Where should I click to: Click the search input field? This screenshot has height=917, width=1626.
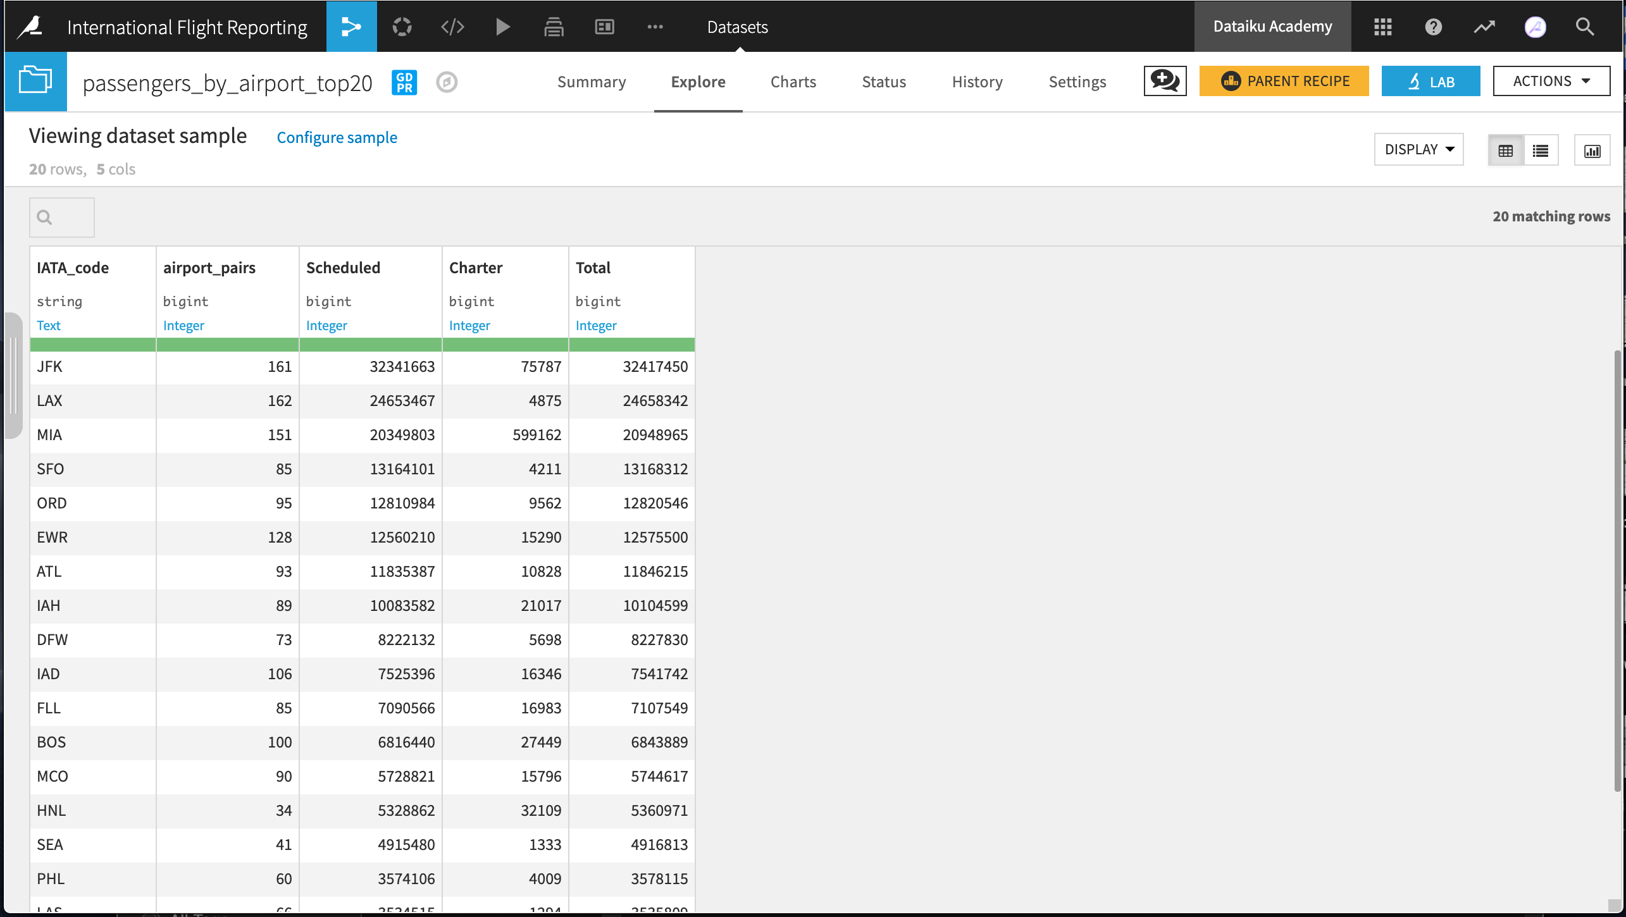tap(61, 216)
